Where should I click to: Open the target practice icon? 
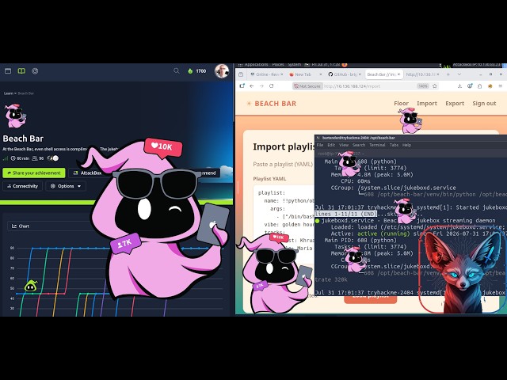(x=35, y=70)
